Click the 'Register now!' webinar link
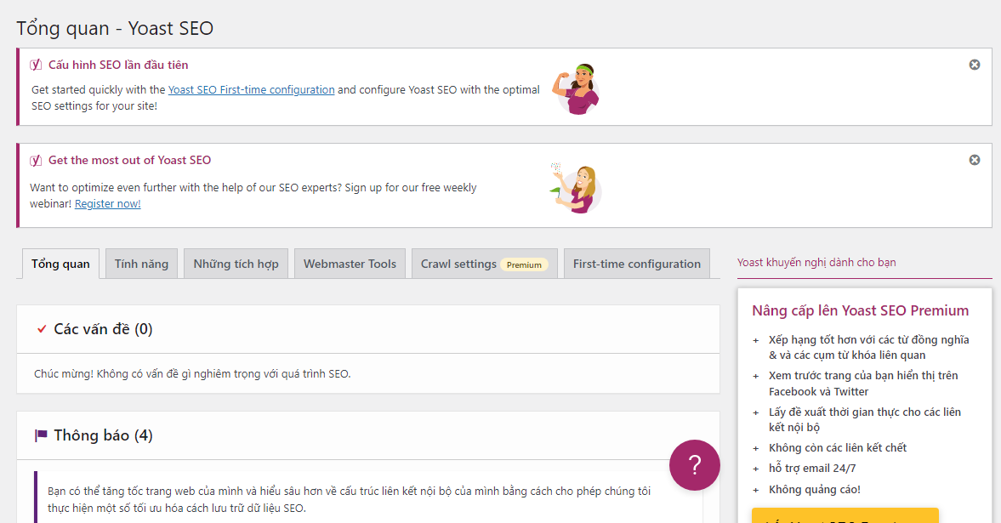 tap(108, 204)
